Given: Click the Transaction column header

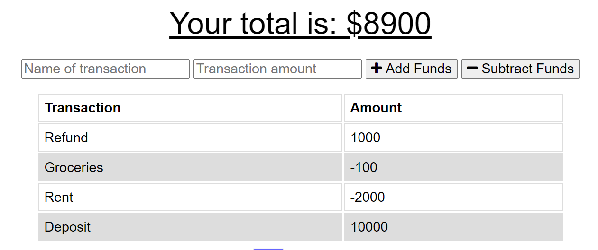Looking at the screenshot, I should pyautogui.click(x=83, y=108).
